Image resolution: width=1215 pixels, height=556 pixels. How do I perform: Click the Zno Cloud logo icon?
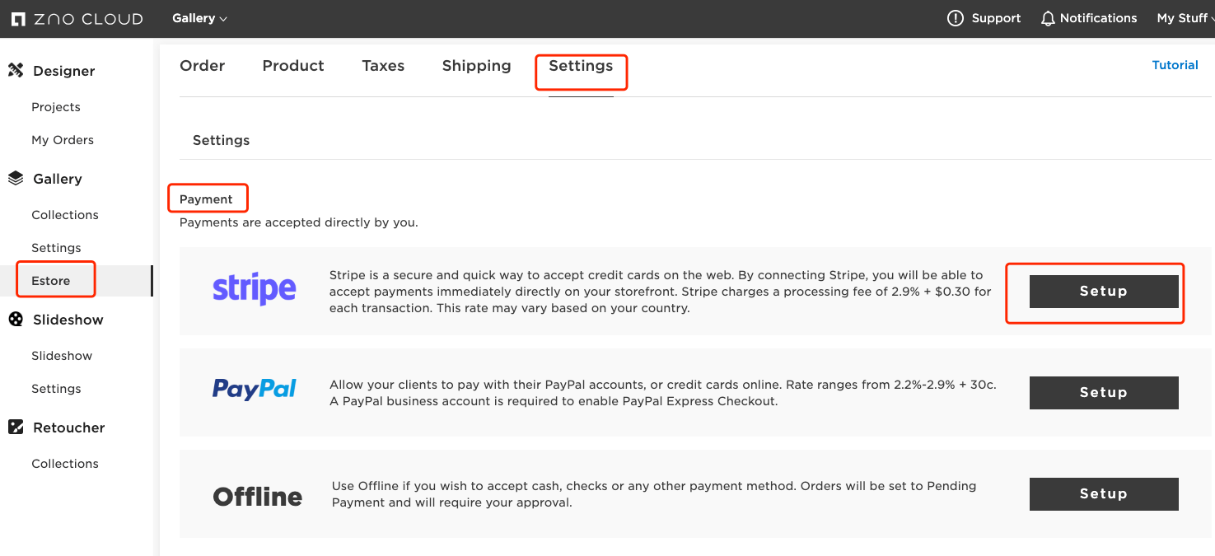tap(18, 18)
